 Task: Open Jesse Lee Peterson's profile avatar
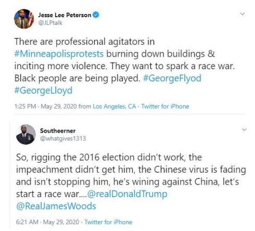click(24, 19)
